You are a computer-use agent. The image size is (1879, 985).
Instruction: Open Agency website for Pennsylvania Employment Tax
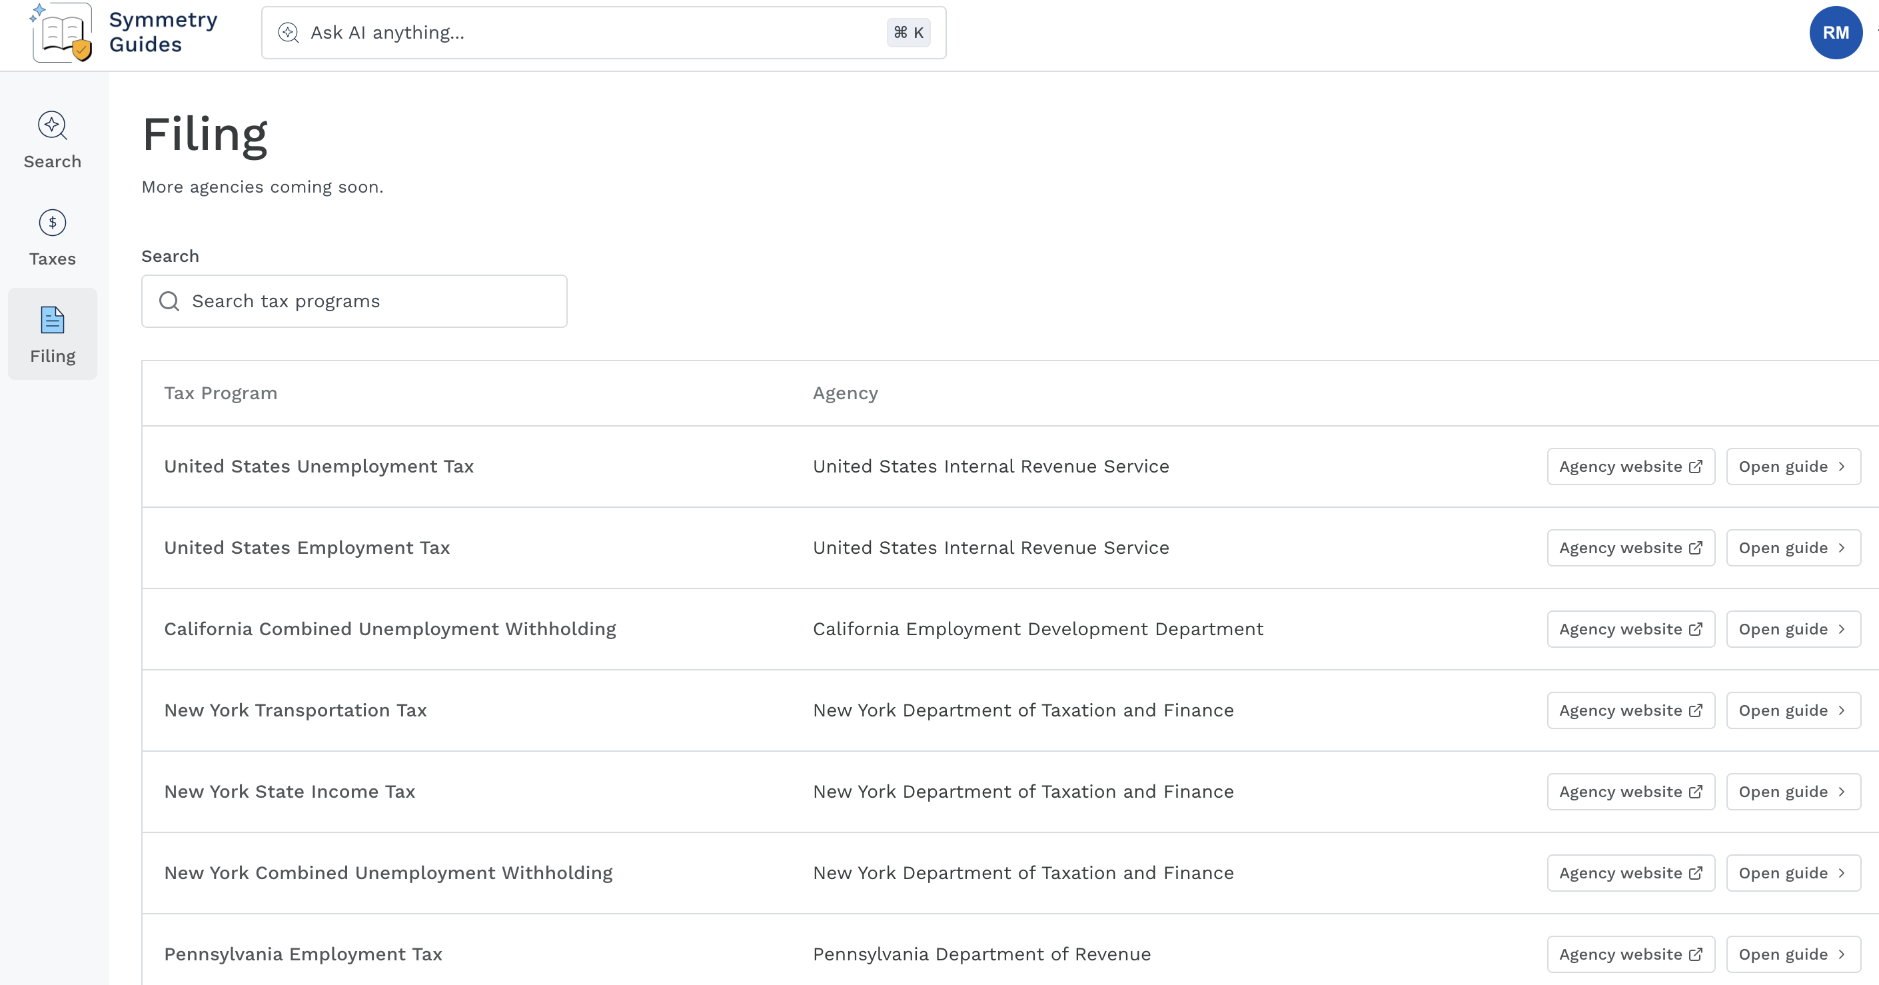[x=1631, y=954]
